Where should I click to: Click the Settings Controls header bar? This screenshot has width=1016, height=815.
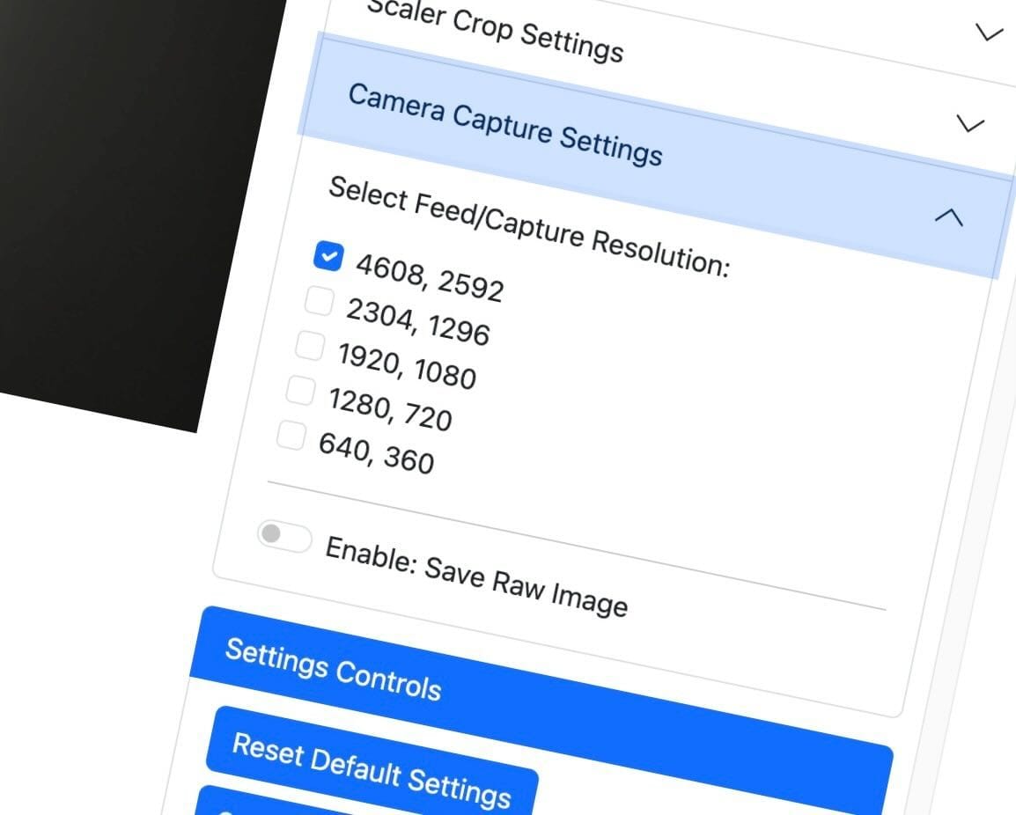pyautogui.click(x=333, y=669)
